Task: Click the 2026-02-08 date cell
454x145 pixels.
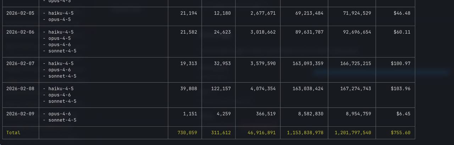Action: [20, 88]
